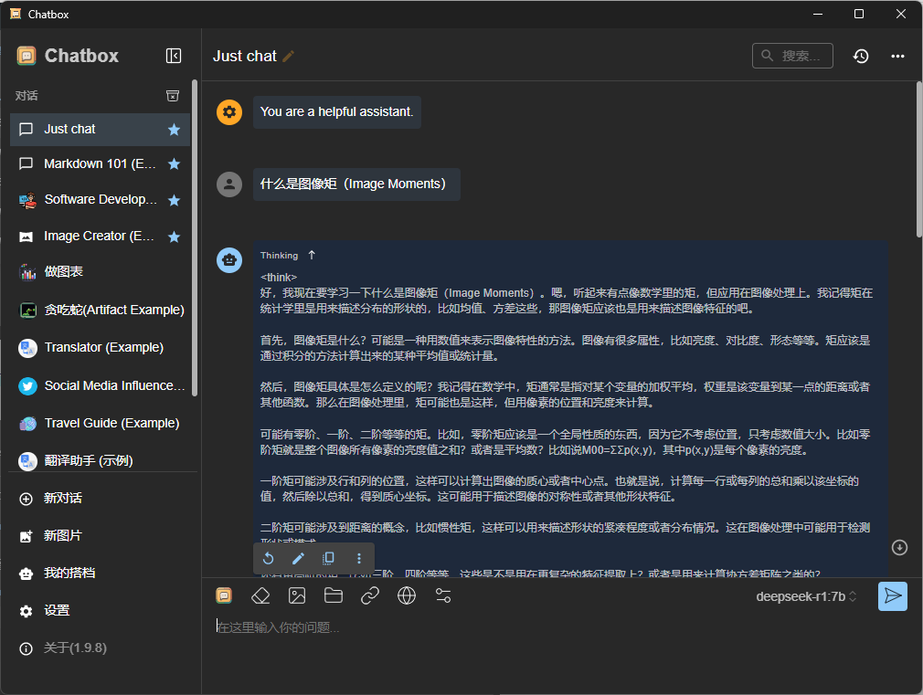Image resolution: width=923 pixels, height=695 pixels.
Task: Attach an image using the picture icon
Action: coord(297,596)
